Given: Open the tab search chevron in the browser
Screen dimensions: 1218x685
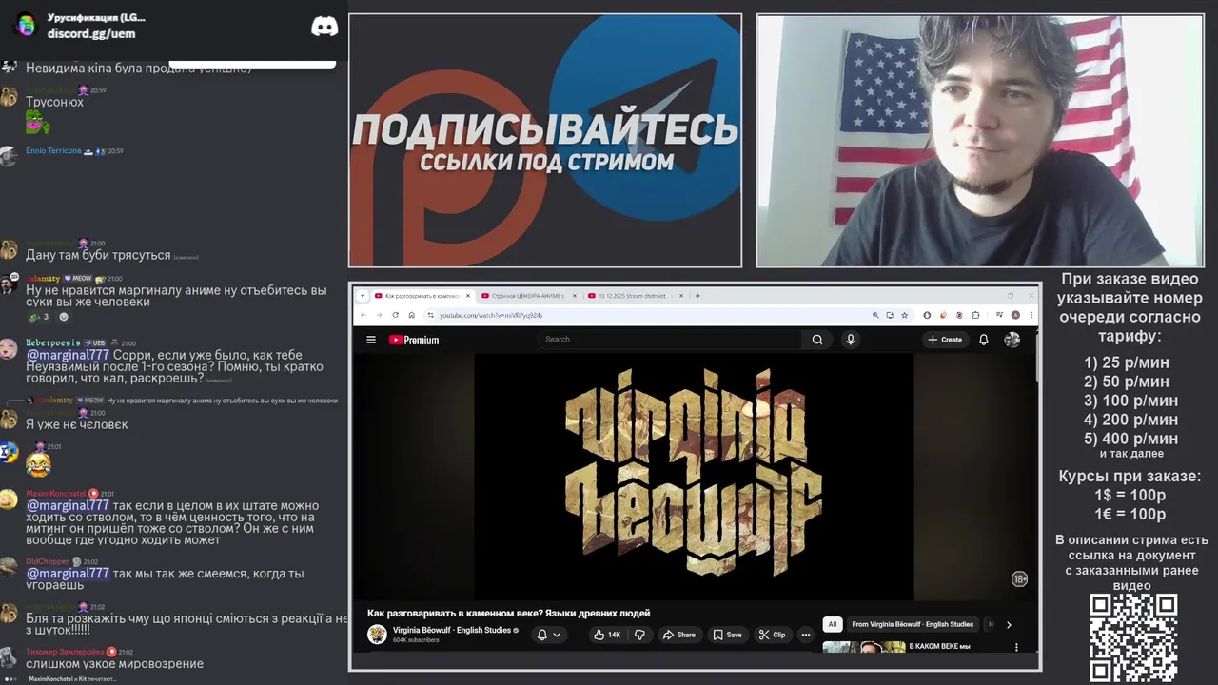Looking at the screenshot, I should tap(362, 296).
